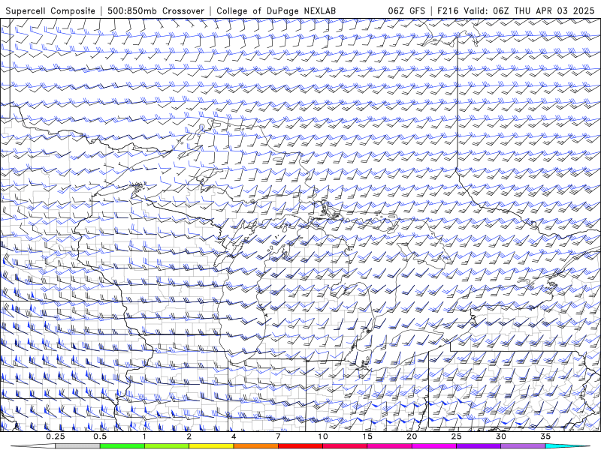Viewport: 601px width, 450px height.
Task: Click the "30" legend value
Action: tap(500, 436)
